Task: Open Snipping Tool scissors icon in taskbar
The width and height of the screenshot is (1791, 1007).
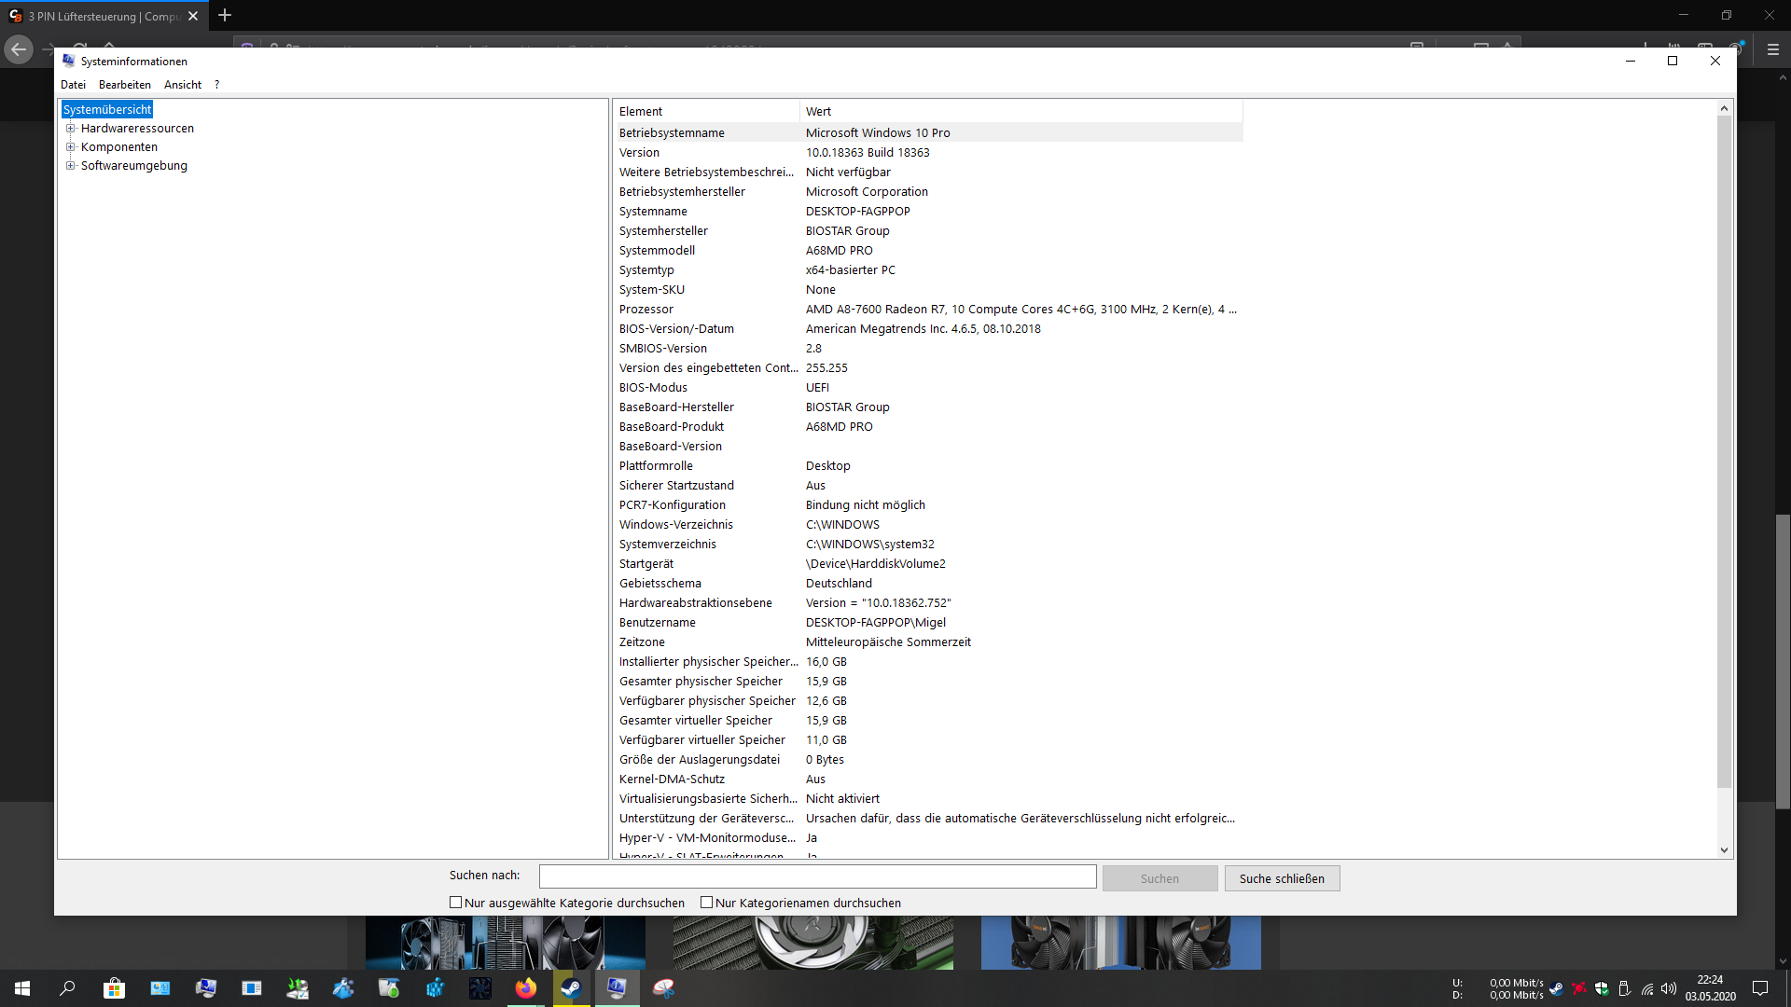Action: [663, 988]
